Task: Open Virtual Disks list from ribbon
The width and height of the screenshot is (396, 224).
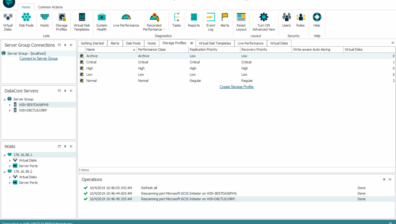Action: (8, 22)
